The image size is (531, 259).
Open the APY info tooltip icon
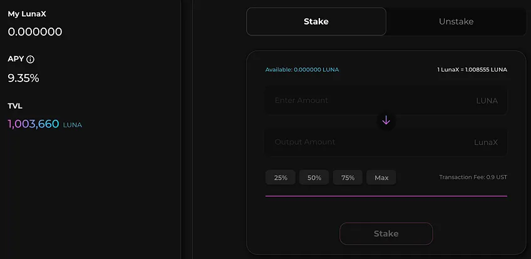tap(30, 60)
